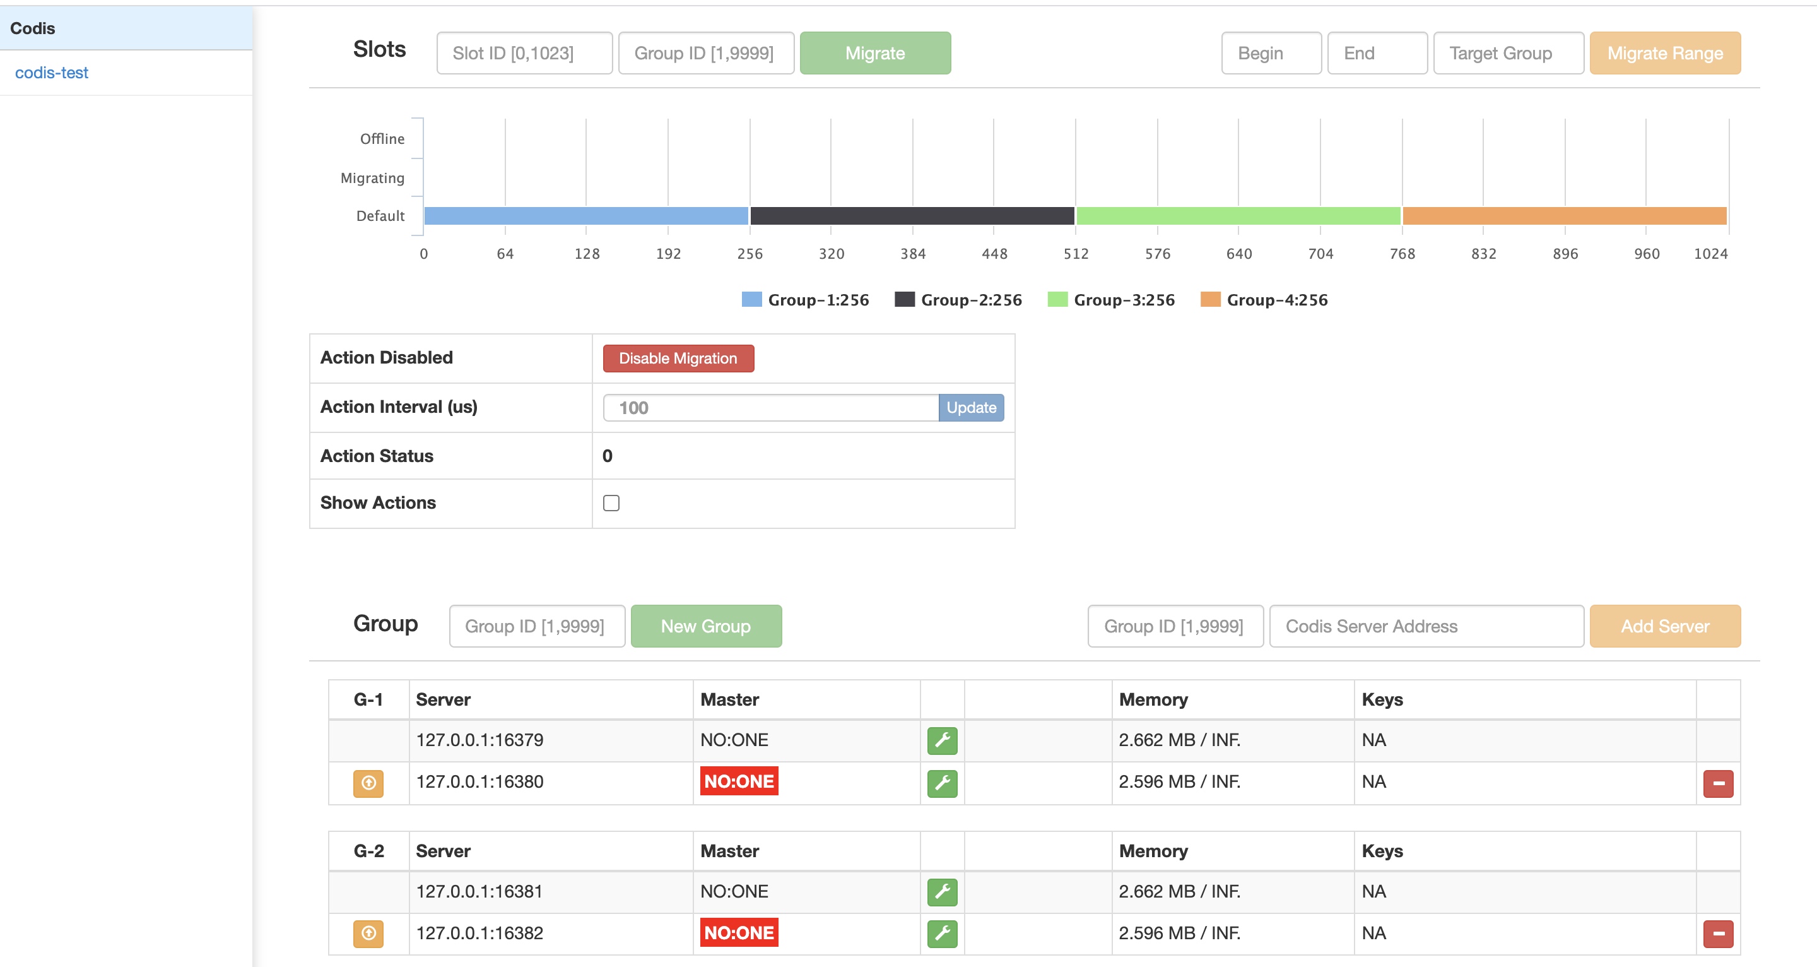Click the green Migrate button
Image resolution: width=1817 pixels, height=967 pixels.
[874, 53]
